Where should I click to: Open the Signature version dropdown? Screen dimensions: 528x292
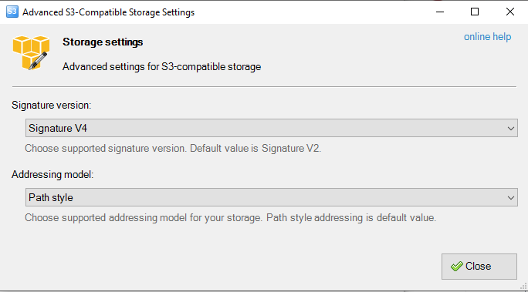pos(272,128)
